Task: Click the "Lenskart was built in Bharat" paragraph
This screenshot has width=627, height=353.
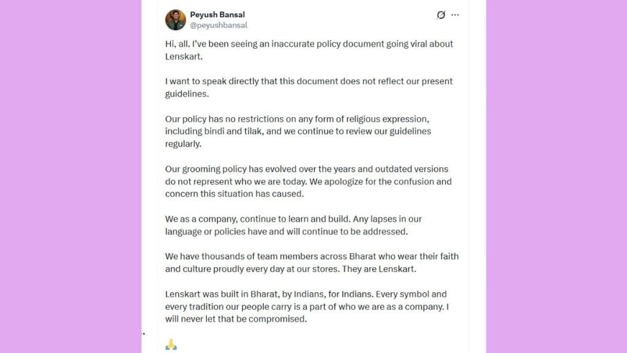Action: coord(306,306)
